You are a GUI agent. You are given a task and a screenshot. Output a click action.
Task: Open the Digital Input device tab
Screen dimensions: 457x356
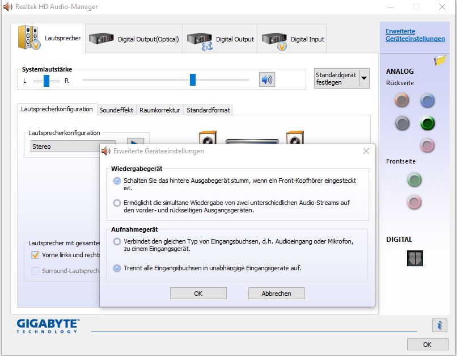pos(292,39)
